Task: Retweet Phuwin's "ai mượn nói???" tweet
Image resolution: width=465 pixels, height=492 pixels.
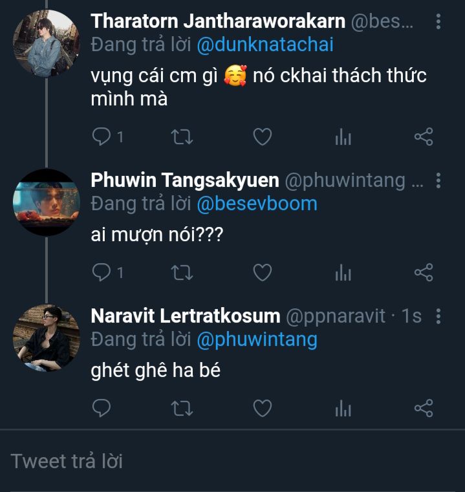Action: coord(182,273)
